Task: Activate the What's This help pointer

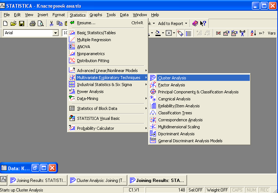Action: pos(203,23)
